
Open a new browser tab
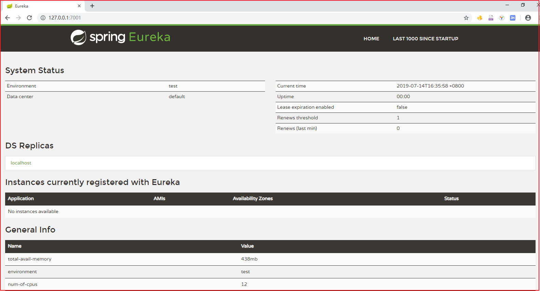point(92,6)
